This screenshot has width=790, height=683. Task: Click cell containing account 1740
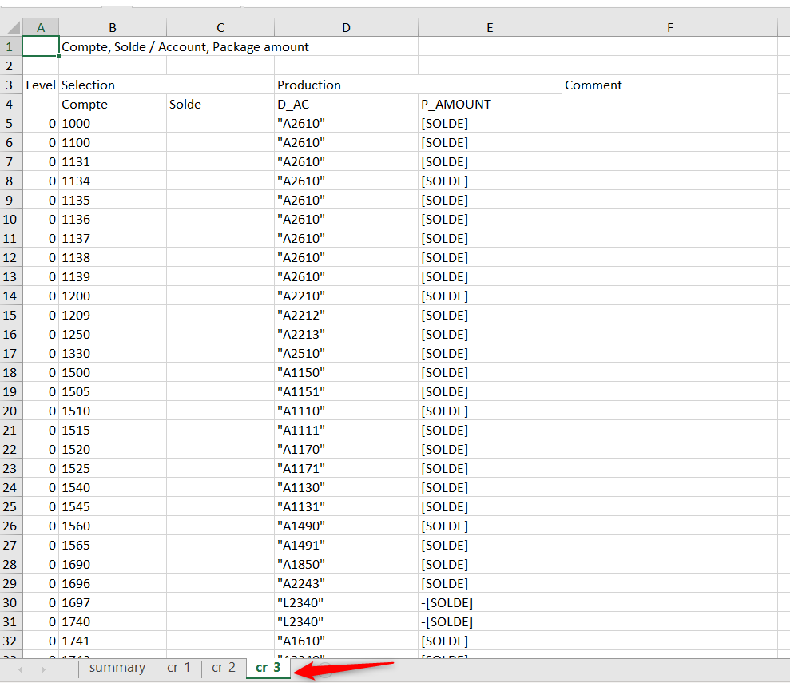[x=113, y=621]
